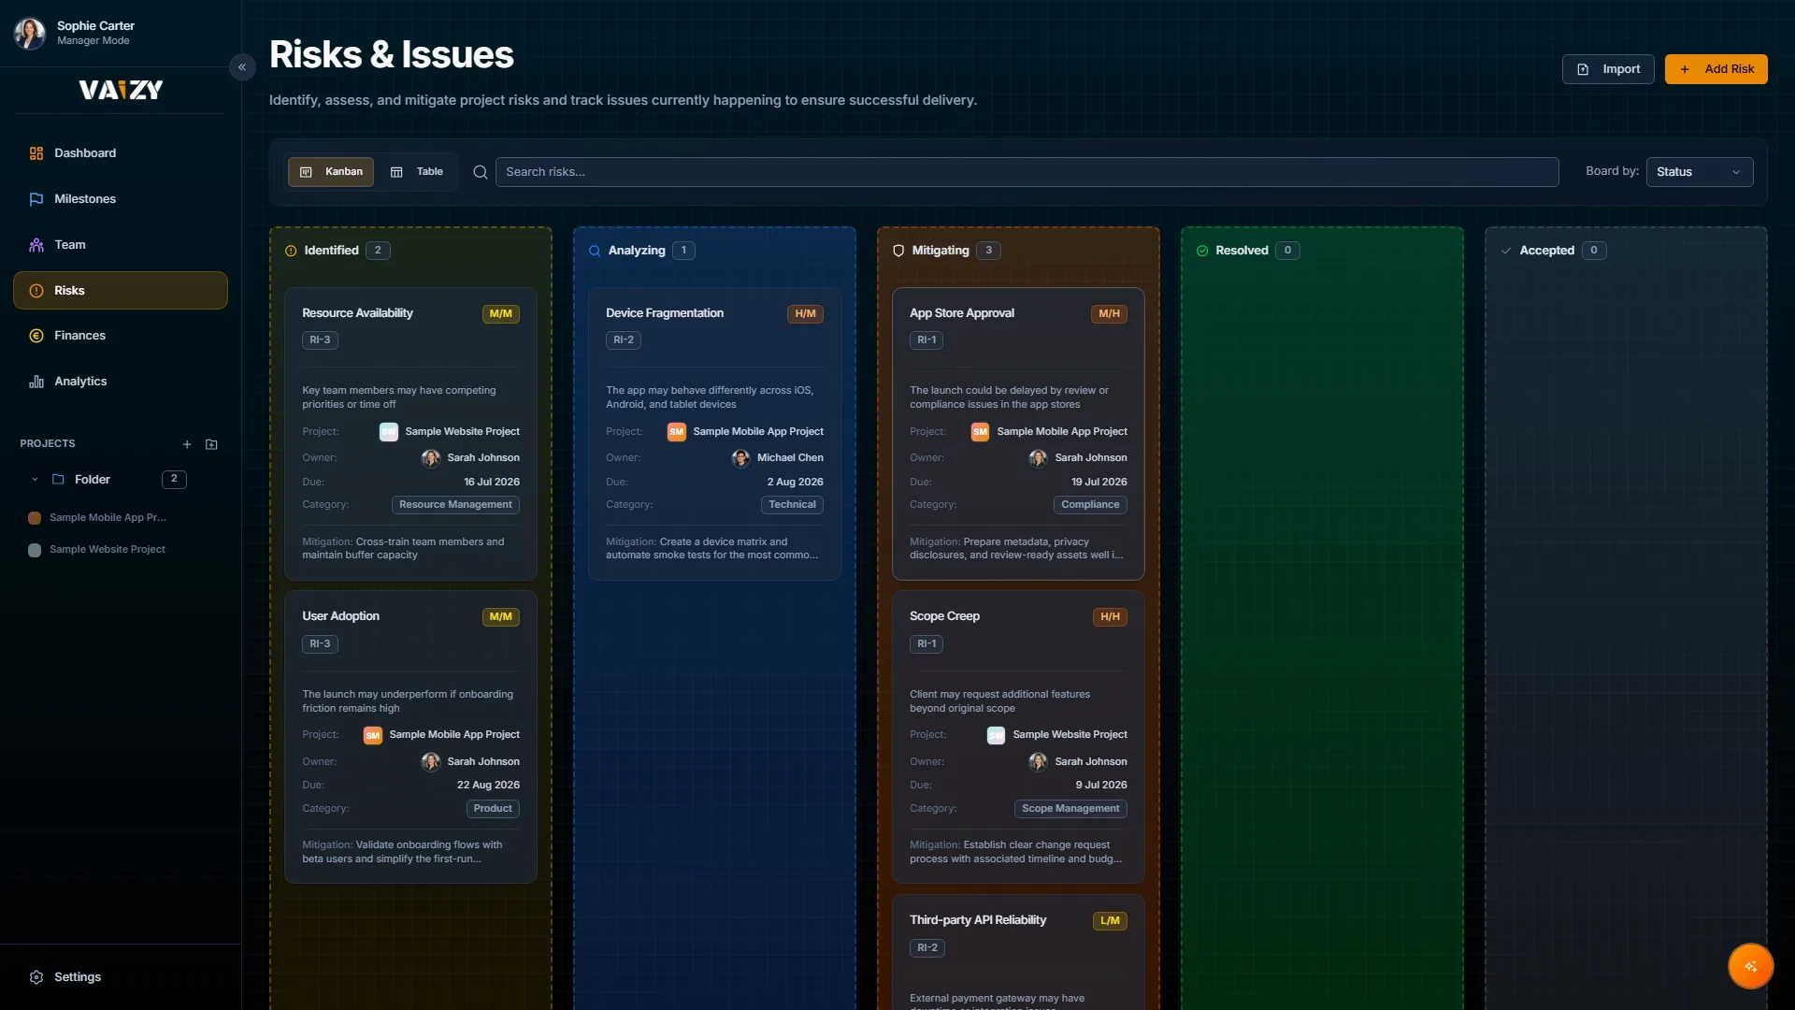
Task: Collapse the Folder tree chevron
Action: click(x=35, y=480)
